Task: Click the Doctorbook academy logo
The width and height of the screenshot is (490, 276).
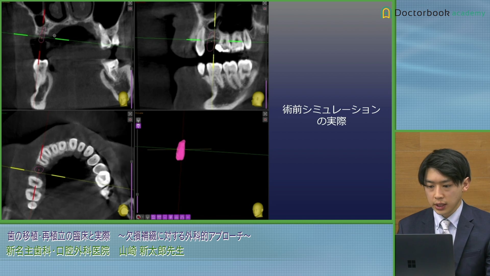Action: pyautogui.click(x=433, y=13)
